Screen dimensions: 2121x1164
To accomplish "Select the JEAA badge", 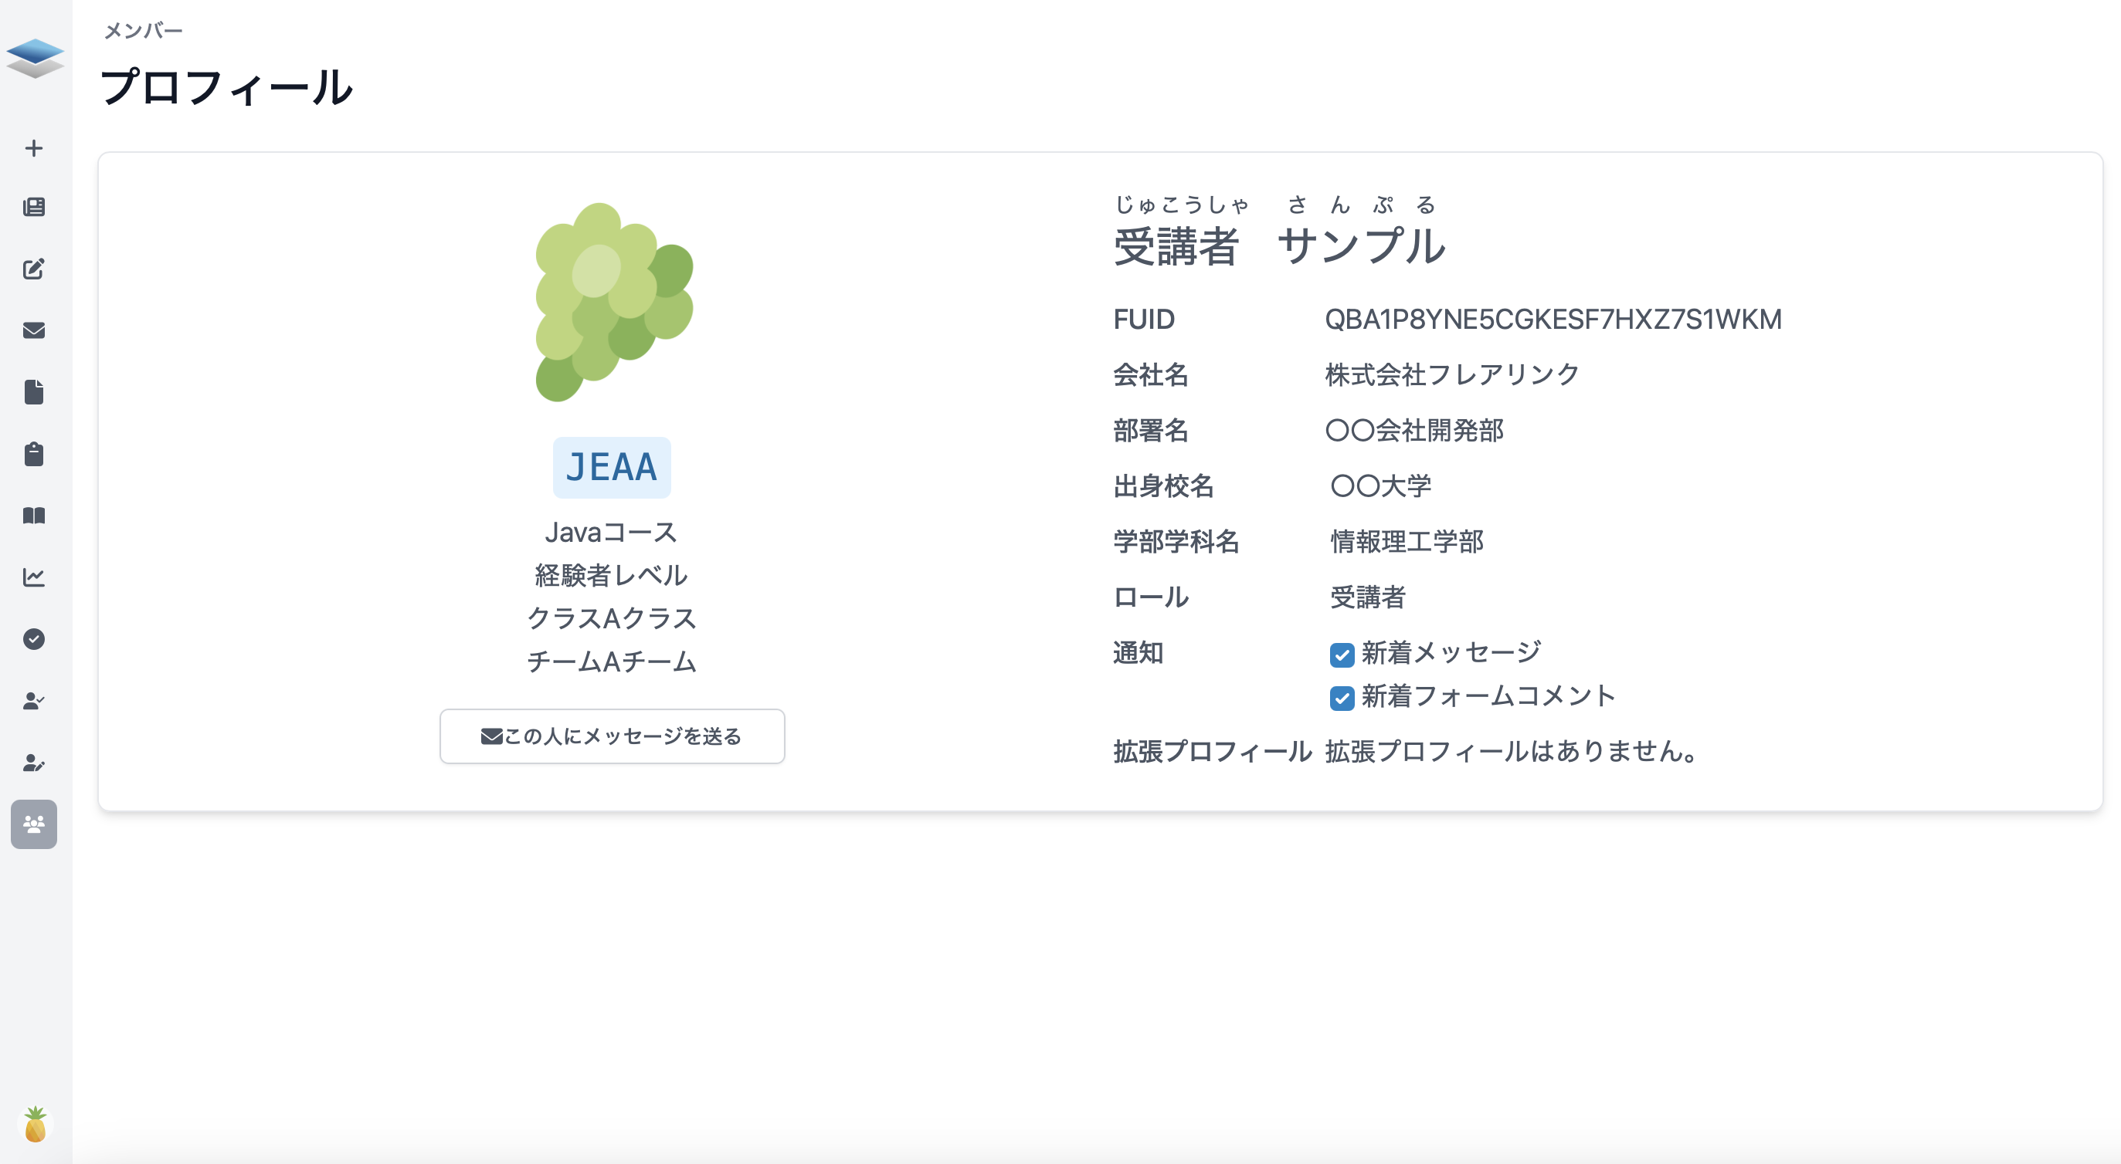I will coord(612,466).
